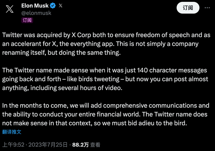Click the purple 订阅 label under handle
Screen dimensions: 215x151
27,20
